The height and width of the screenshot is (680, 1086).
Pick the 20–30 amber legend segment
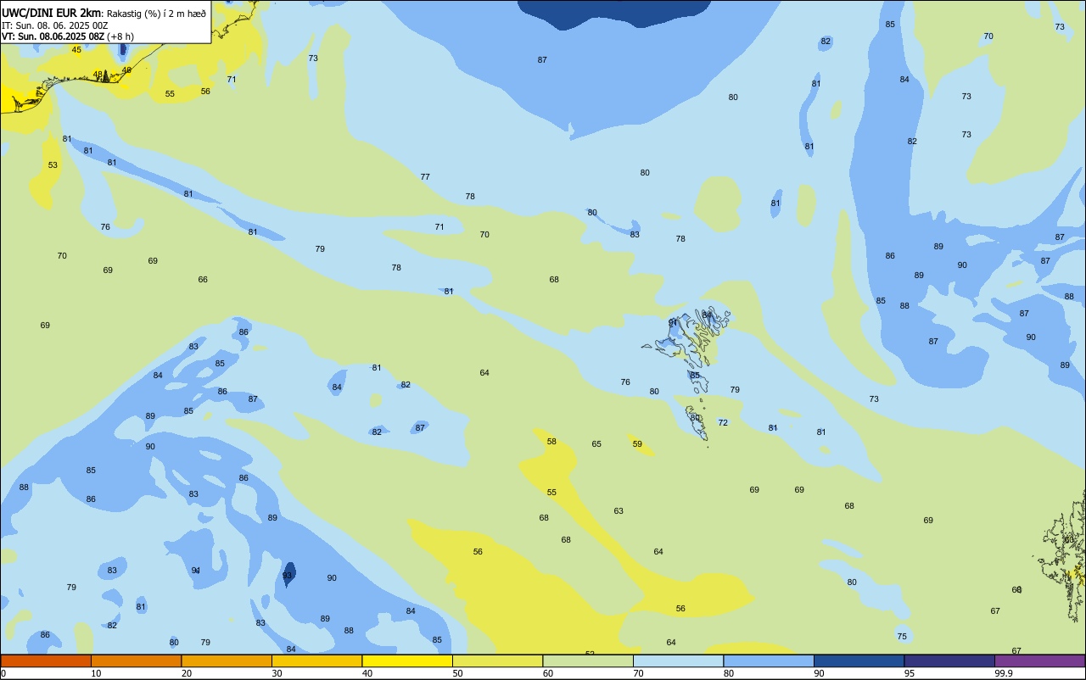[x=227, y=660]
